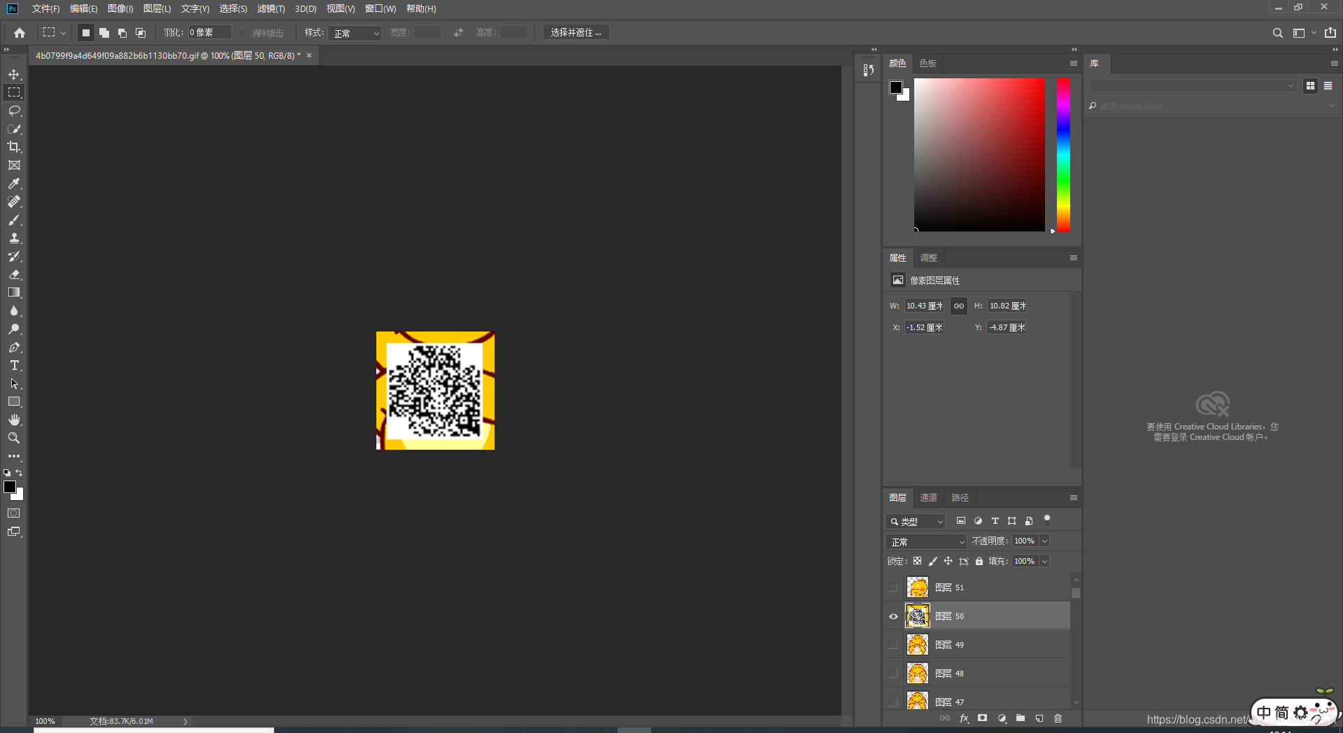Open the Color panel options menu
Viewport: 1343px width, 733px height.
1074,64
